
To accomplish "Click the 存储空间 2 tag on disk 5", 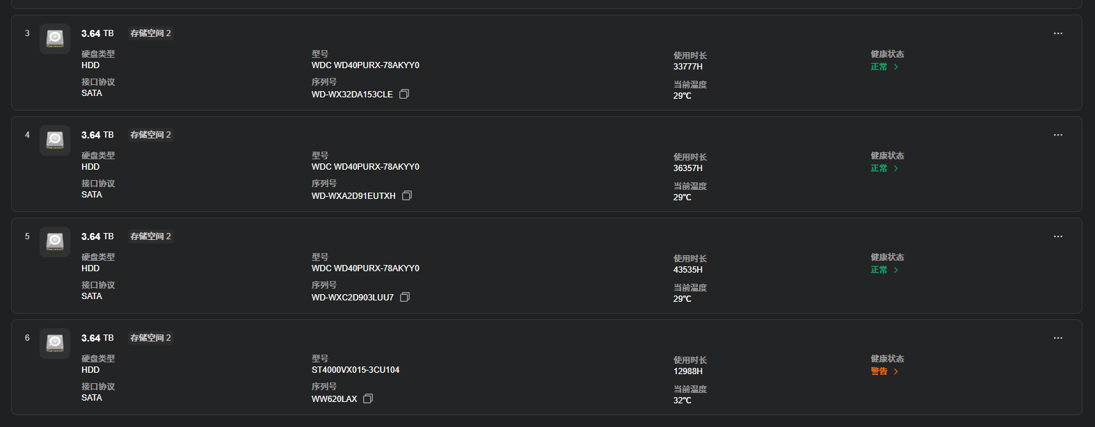I will [150, 236].
